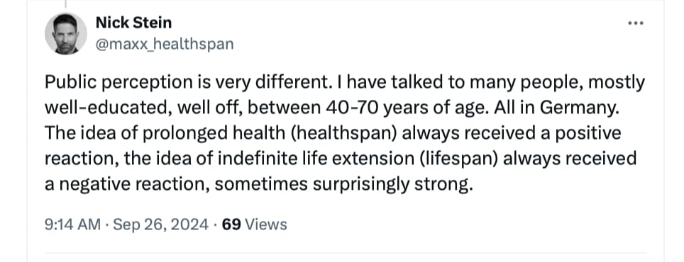Screen dimensions: 684x262
Task: Visit the @maxx_healthspan handle
Action: pos(165,44)
